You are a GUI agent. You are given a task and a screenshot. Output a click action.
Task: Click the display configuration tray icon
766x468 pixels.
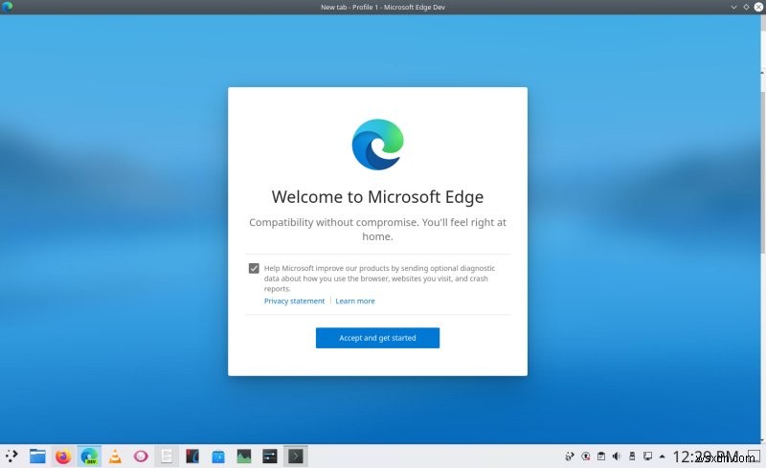[x=647, y=457]
